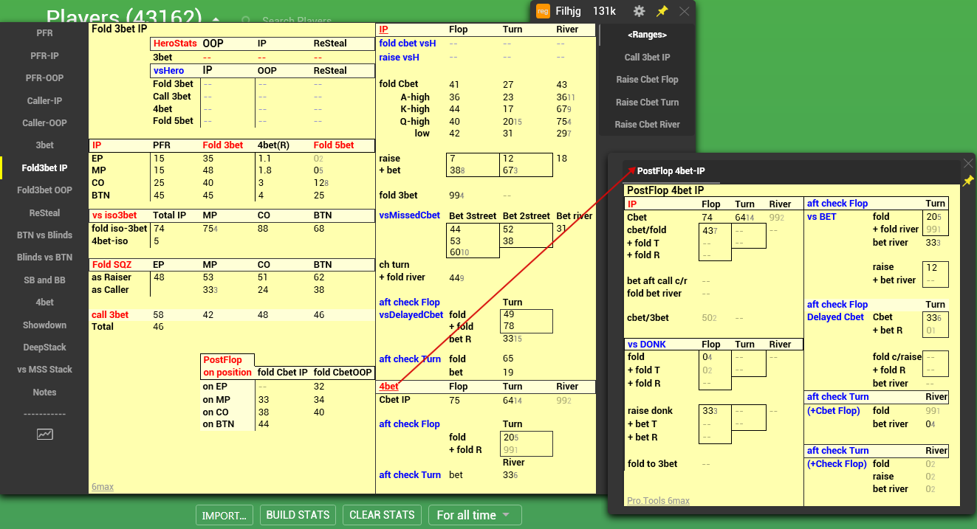
Task: Open the <Ranges> entry in the right panel
Action: point(645,34)
